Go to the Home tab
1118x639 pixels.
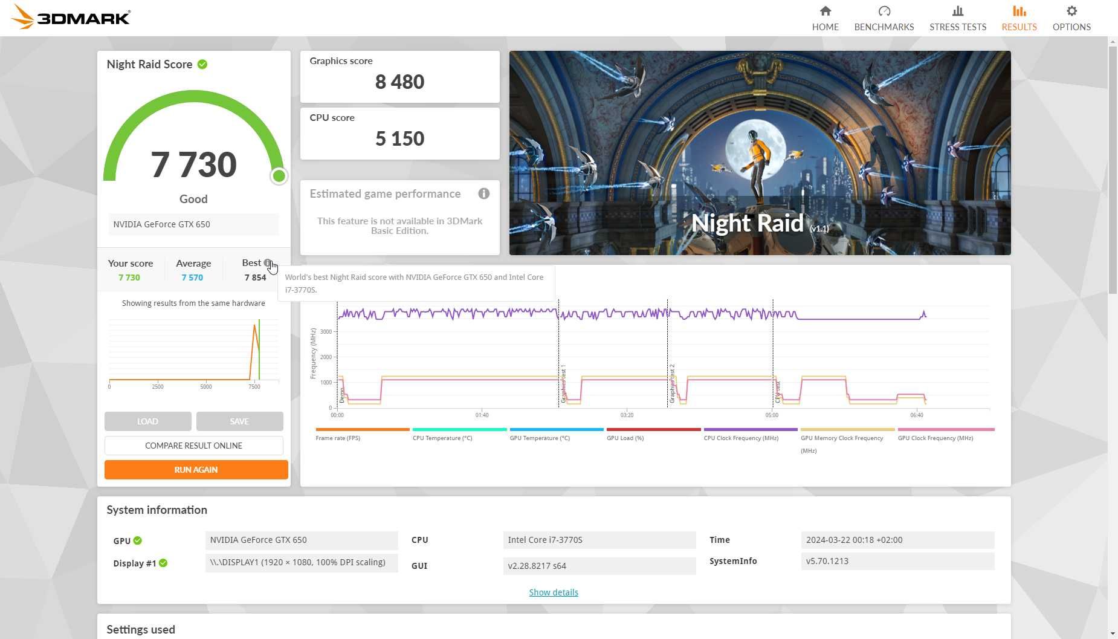point(825,18)
